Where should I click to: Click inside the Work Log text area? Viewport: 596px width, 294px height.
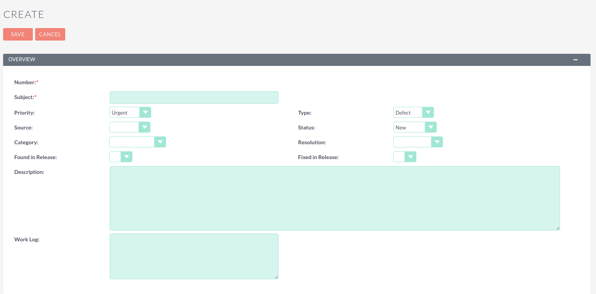pyautogui.click(x=194, y=256)
